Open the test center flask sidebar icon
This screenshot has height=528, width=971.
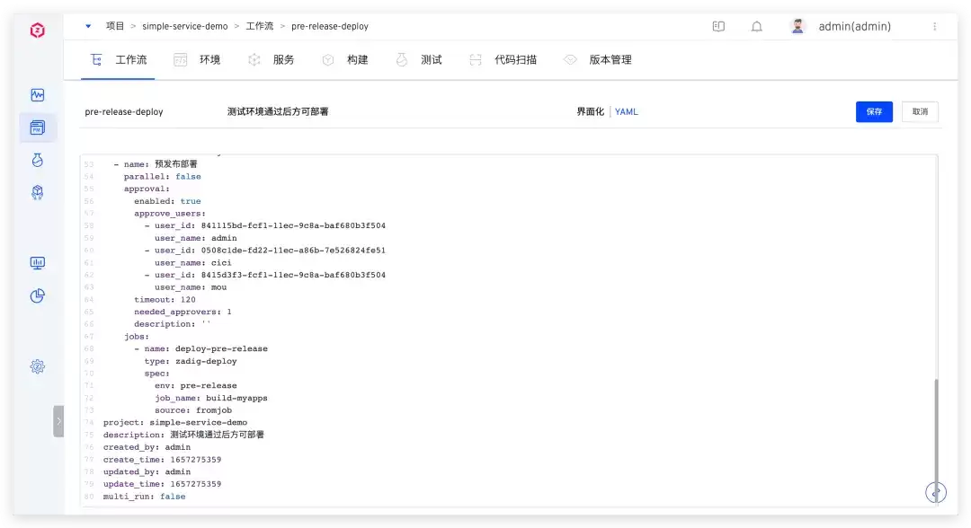pos(37,160)
